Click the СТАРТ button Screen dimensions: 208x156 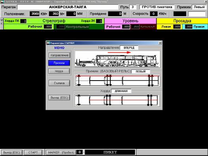[33, 152]
